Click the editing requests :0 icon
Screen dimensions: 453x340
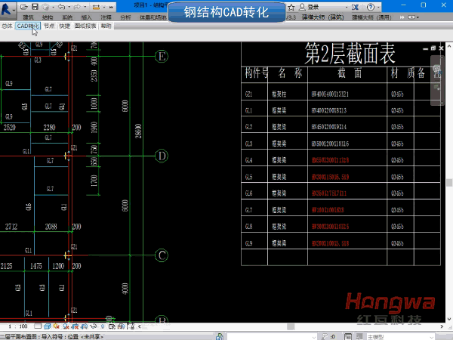pyautogui.click(x=328, y=336)
